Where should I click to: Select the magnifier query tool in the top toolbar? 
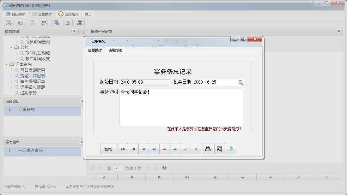[x=9, y=23]
